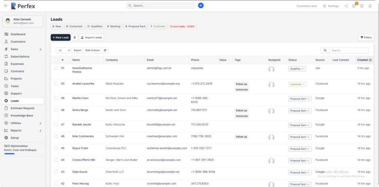The width and height of the screenshot is (379, 187).
Task: Click the magnifier icon beside the table search
Action: [325, 50]
